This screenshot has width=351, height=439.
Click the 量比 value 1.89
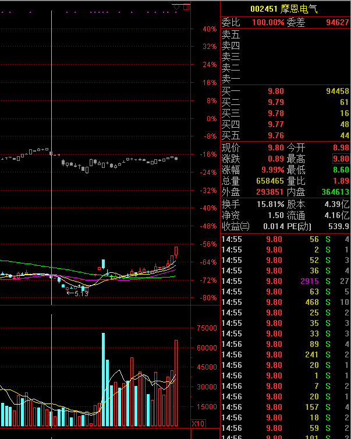341,181
